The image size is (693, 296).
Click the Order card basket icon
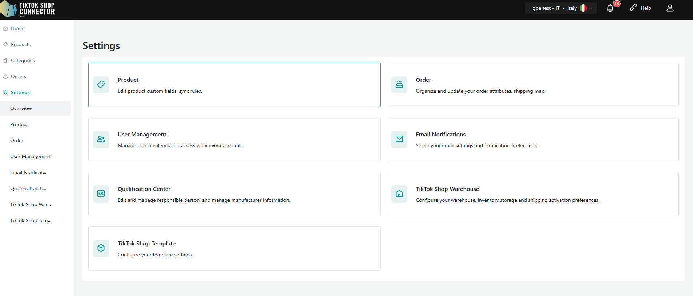(399, 85)
